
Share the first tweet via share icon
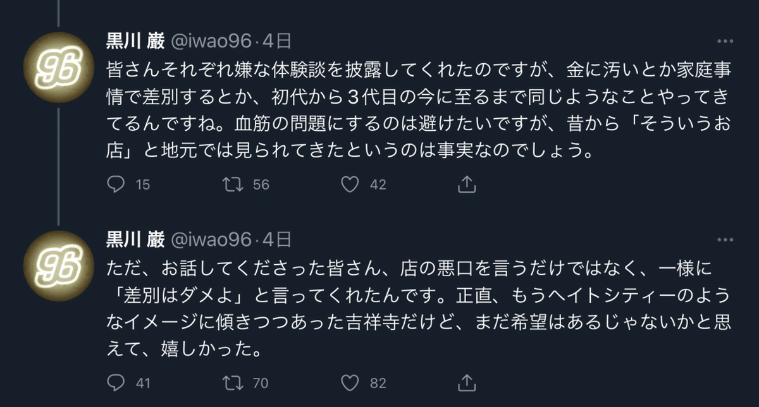[x=466, y=185]
